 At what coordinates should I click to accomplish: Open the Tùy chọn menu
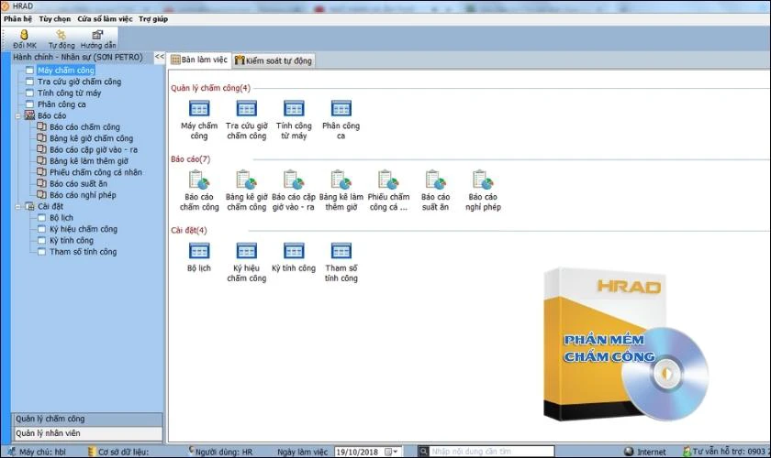click(x=55, y=19)
